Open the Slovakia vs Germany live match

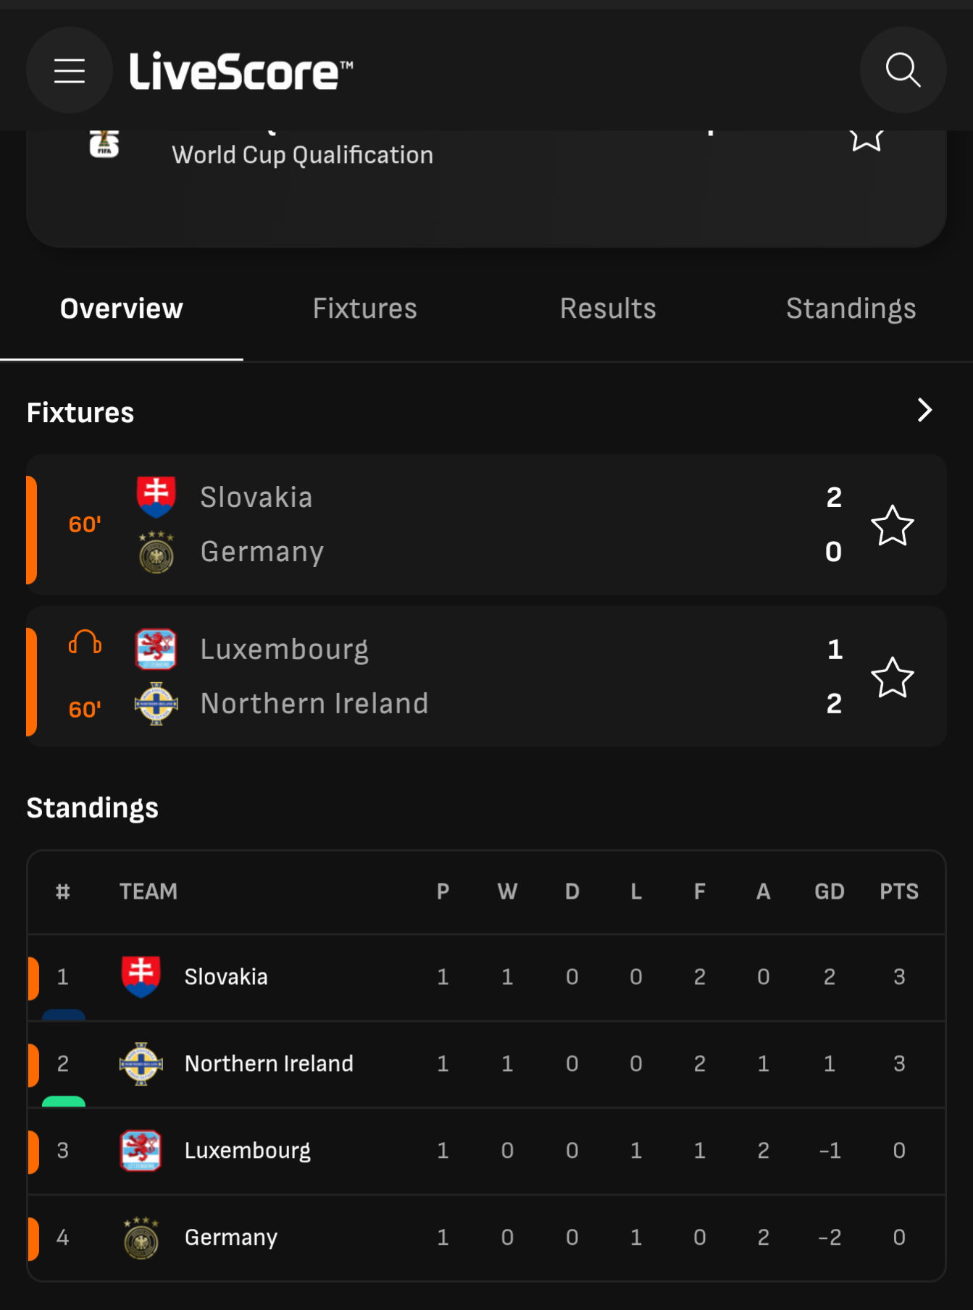(486, 525)
